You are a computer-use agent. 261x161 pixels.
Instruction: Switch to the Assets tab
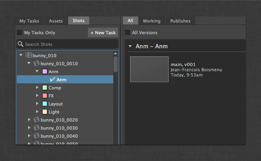coord(56,21)
